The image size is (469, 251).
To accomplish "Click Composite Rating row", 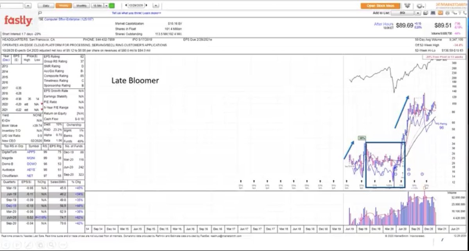I will click(x=64, y=76).
